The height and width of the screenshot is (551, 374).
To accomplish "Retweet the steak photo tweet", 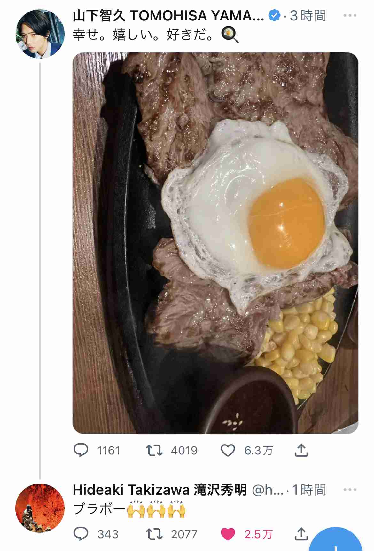I will [154, 450].
